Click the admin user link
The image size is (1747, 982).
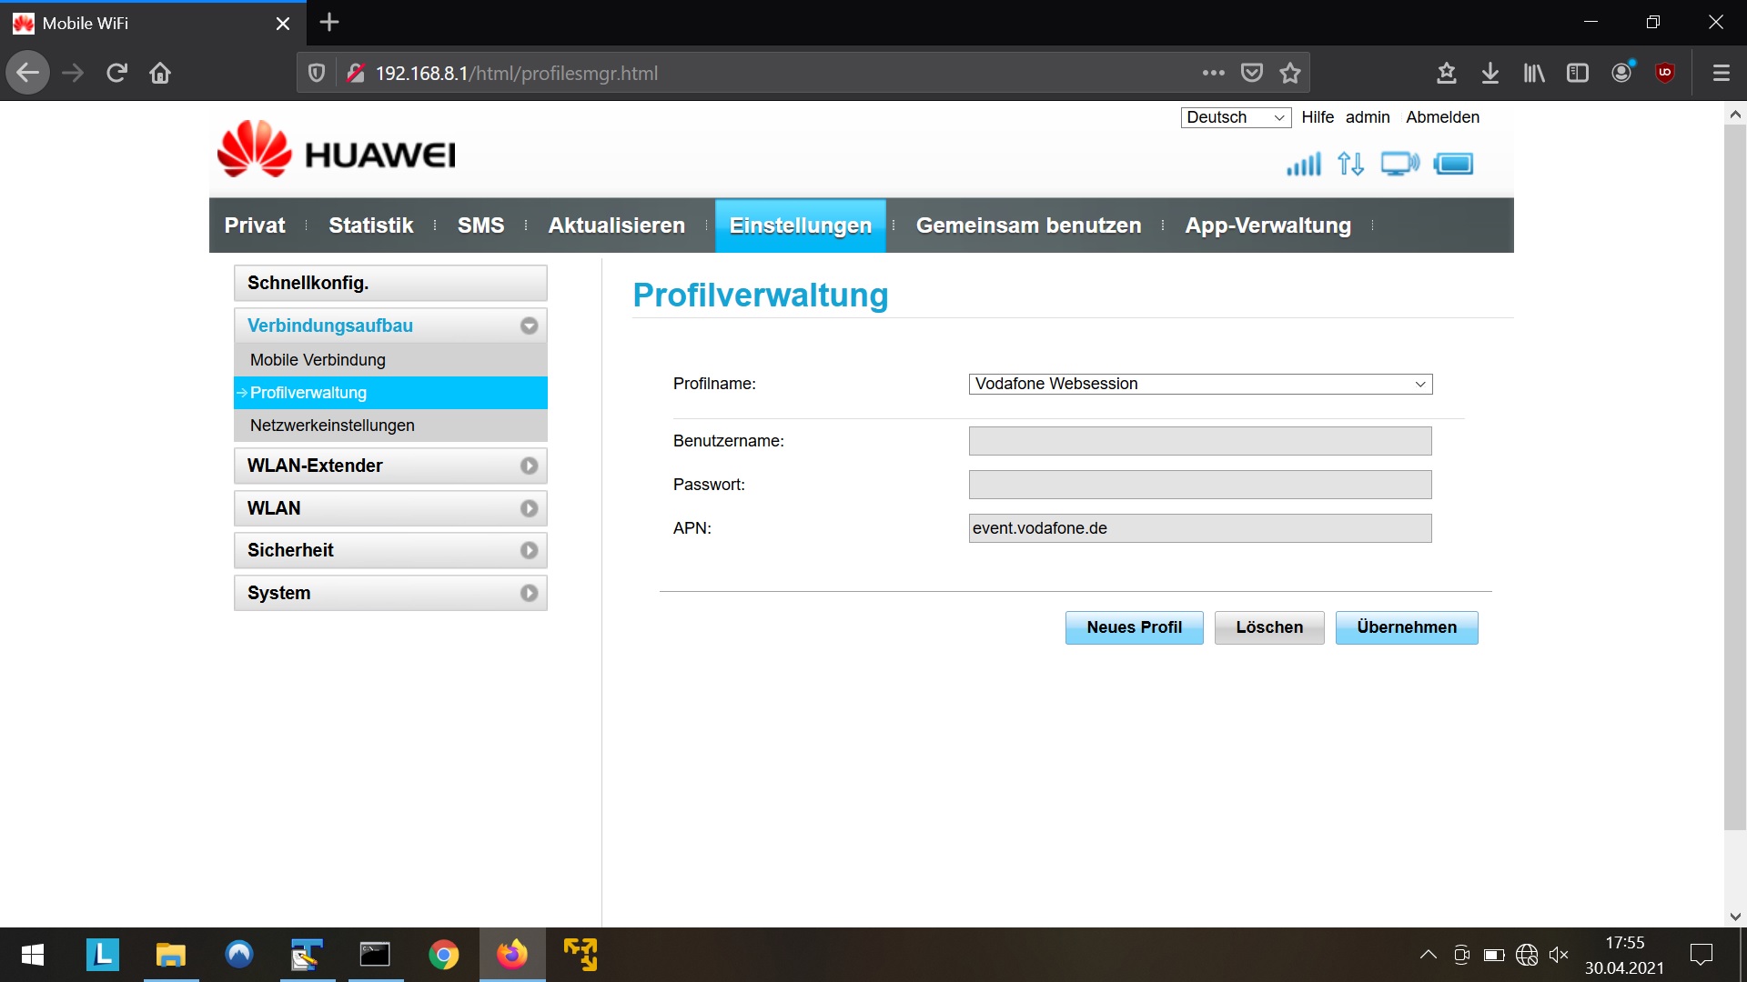[x=1368, y=117]
